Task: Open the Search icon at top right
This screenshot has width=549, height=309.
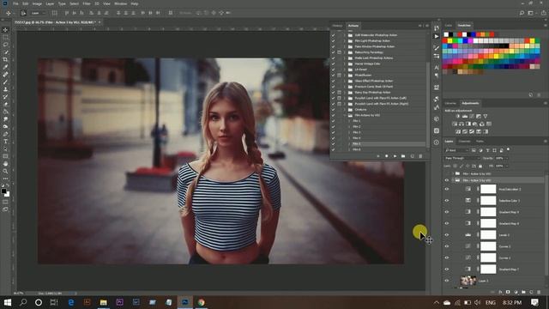Action: point(522,13)
